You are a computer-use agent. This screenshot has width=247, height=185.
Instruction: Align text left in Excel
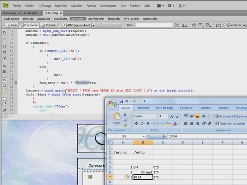[186, 124]
